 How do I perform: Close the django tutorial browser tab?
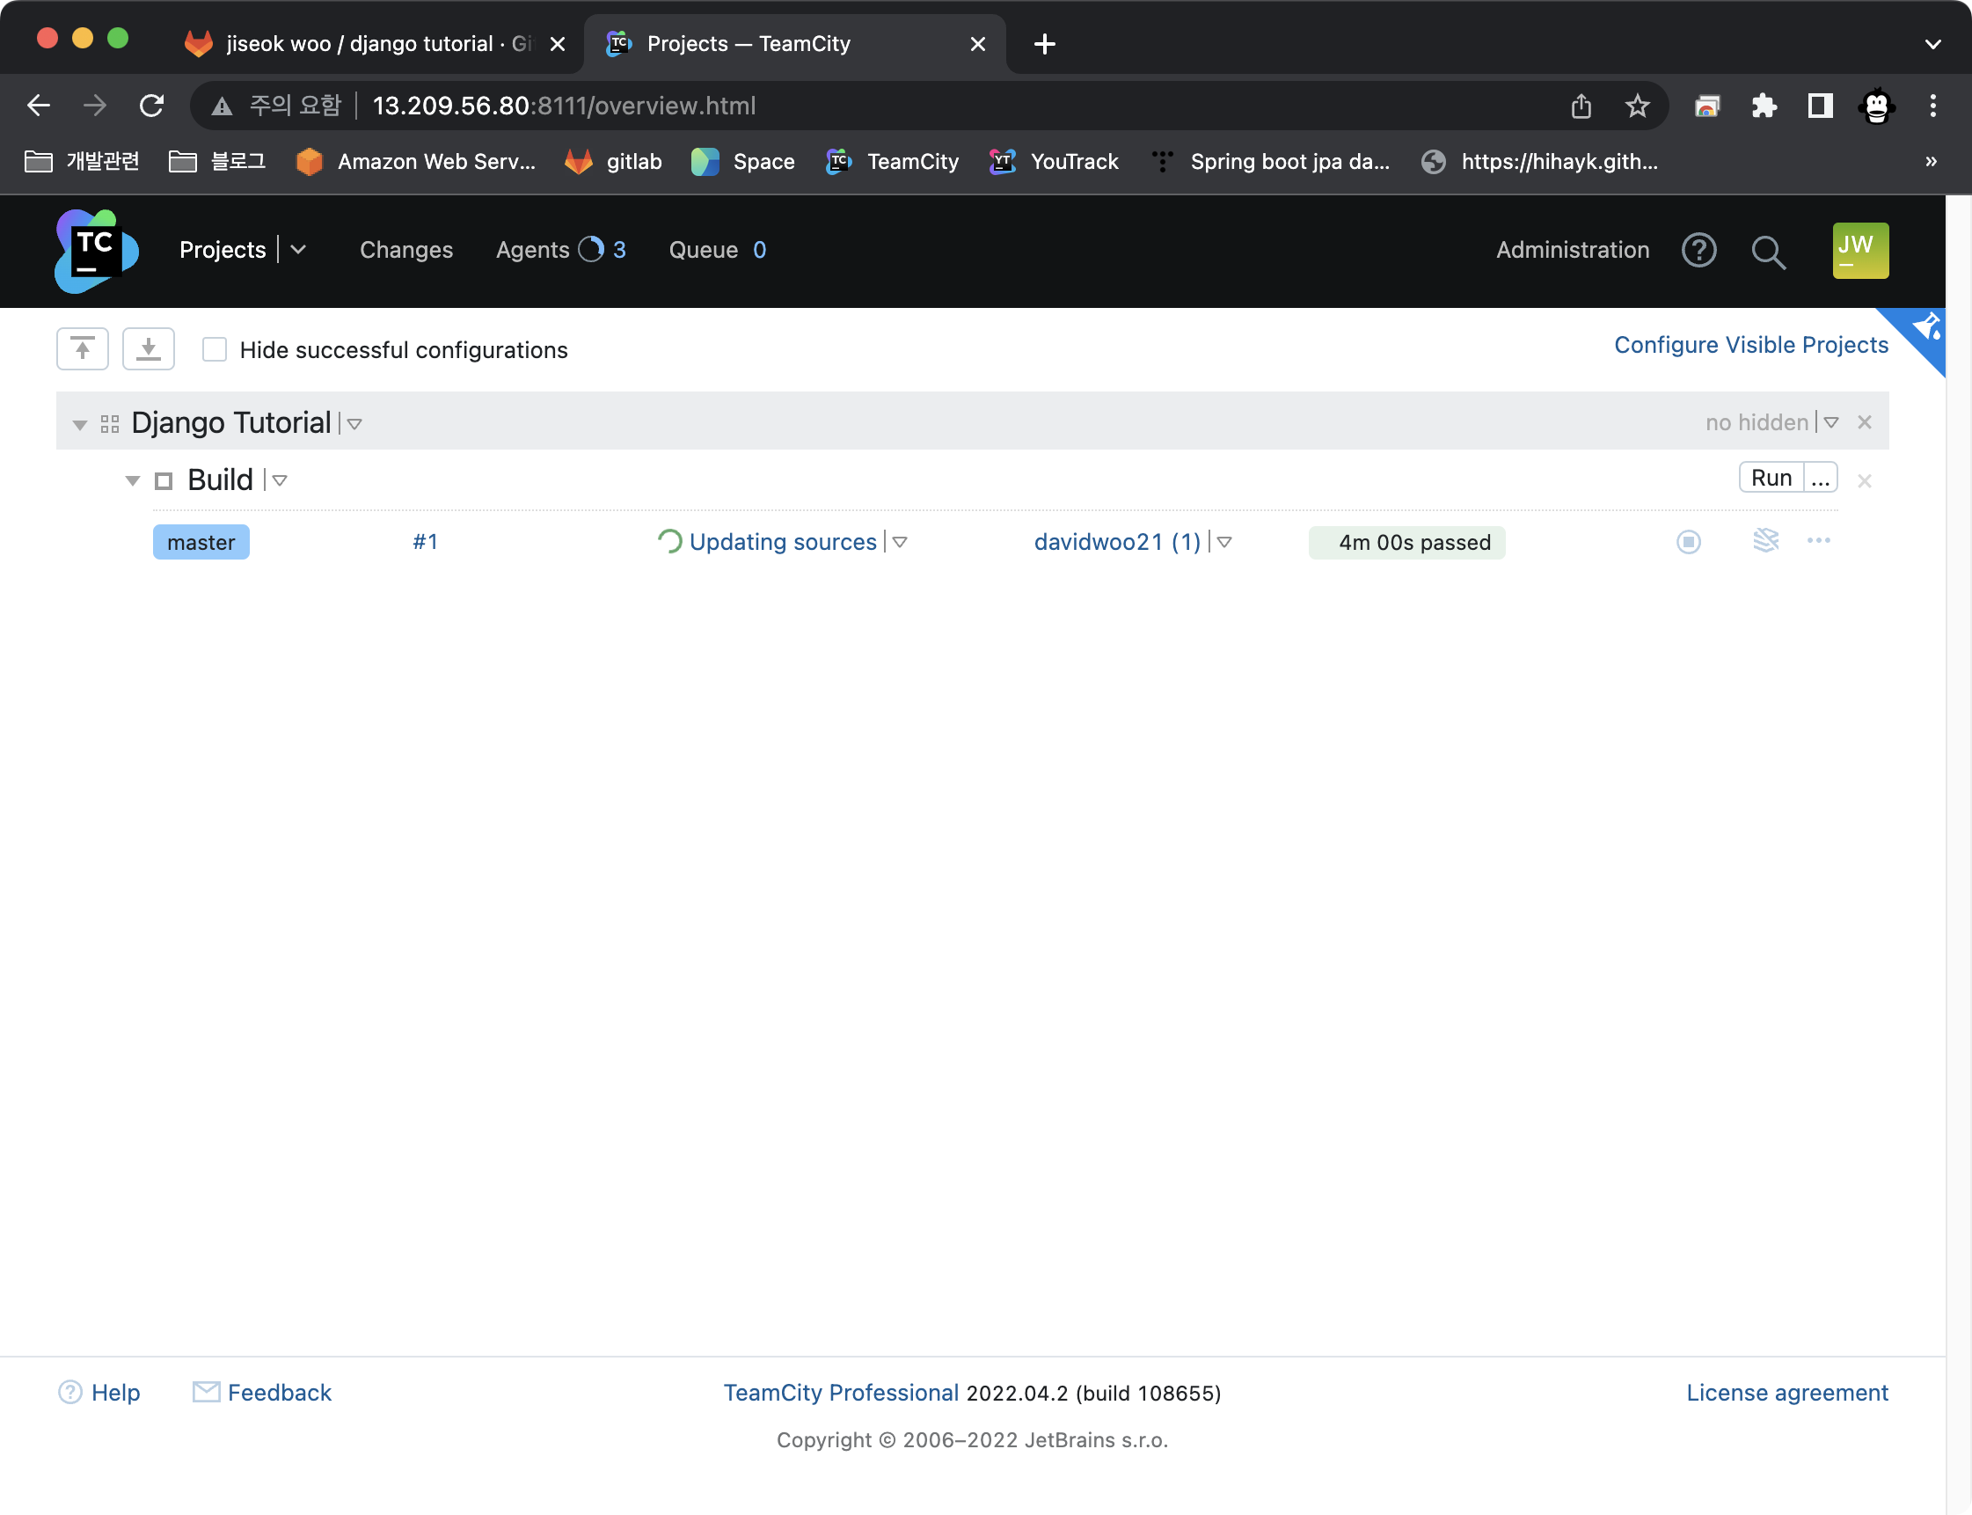(558, 43)
